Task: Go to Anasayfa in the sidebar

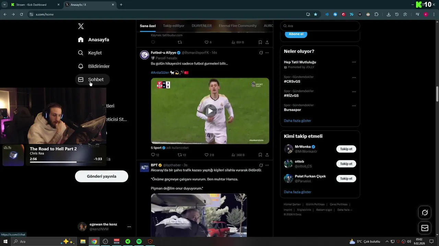Action: [x=93, y=40]
